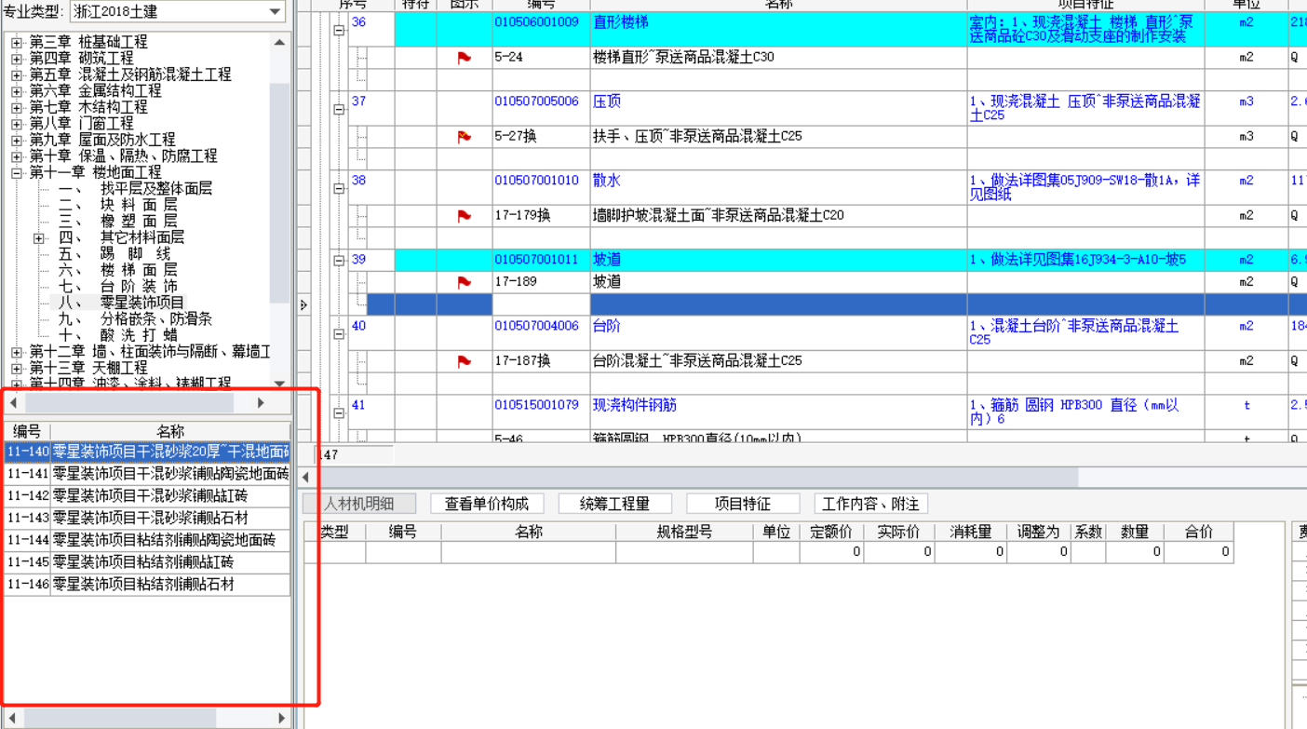Viewport: 1307px width, 729px height.
Task: Collapse item 37 压顶 row group
Action: point(339,109)
